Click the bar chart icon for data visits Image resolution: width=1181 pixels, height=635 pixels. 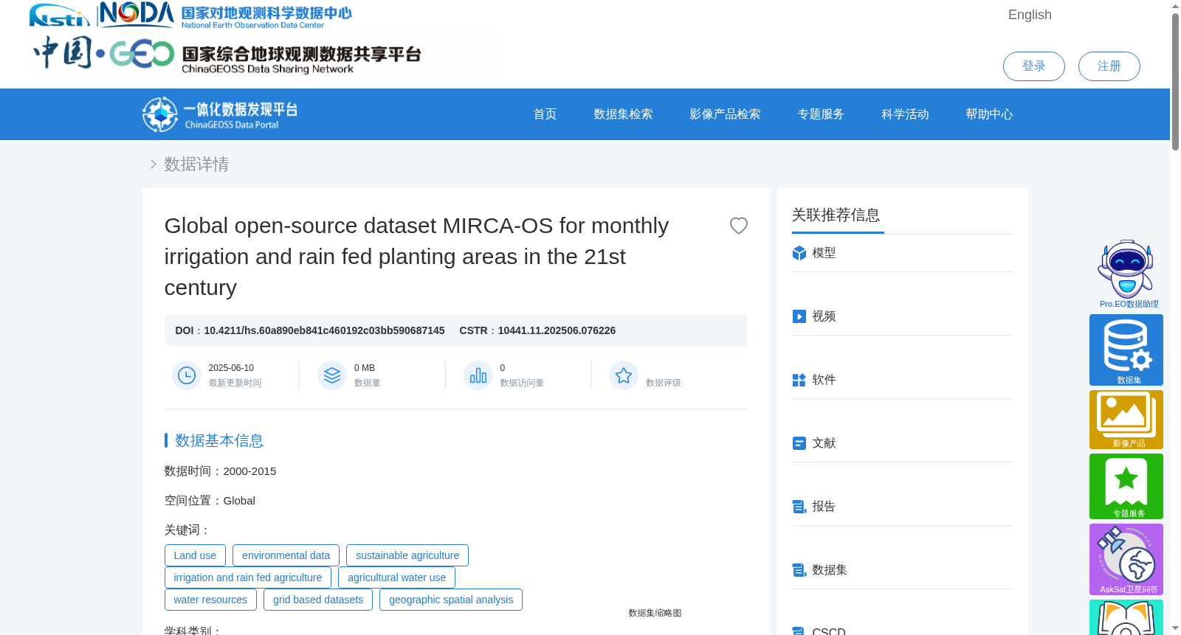click(x=478, y=375)
